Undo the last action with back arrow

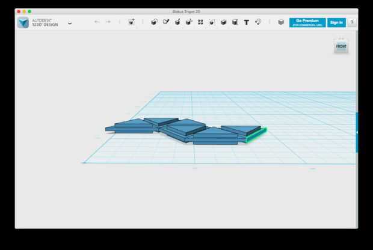pos(97,22)
